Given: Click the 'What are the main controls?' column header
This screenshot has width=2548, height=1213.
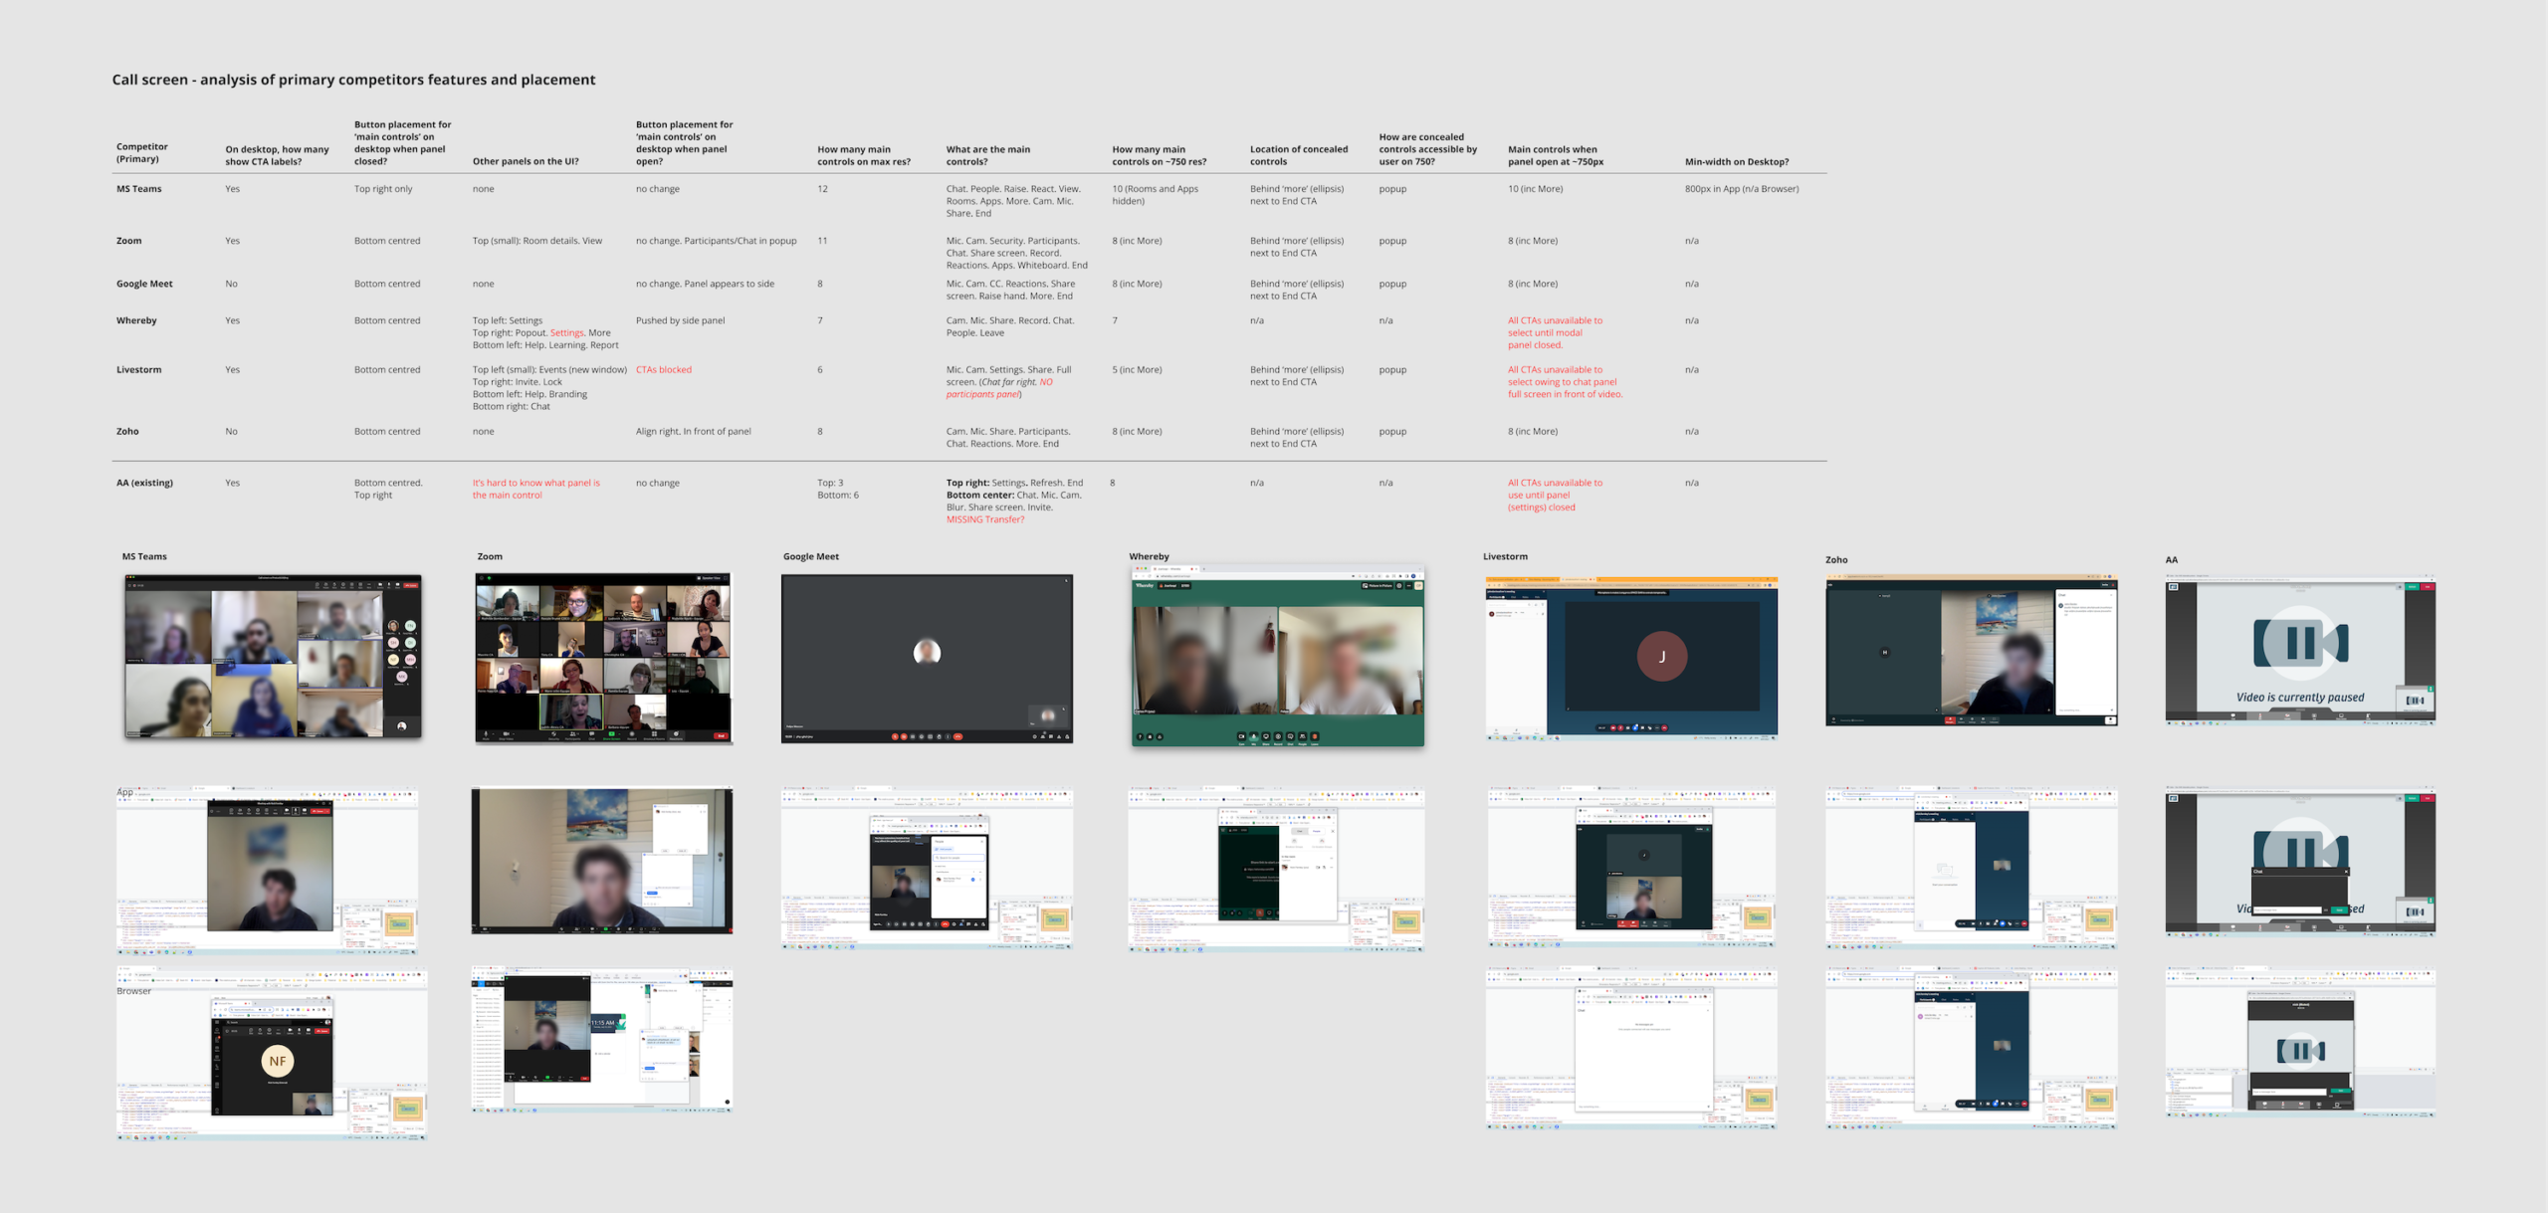Looking at the screenshot, I should coord(988,155).
